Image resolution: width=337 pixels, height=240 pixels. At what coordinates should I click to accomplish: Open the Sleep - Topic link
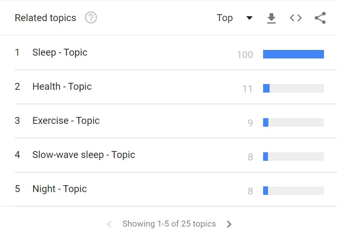coord(60,52)
